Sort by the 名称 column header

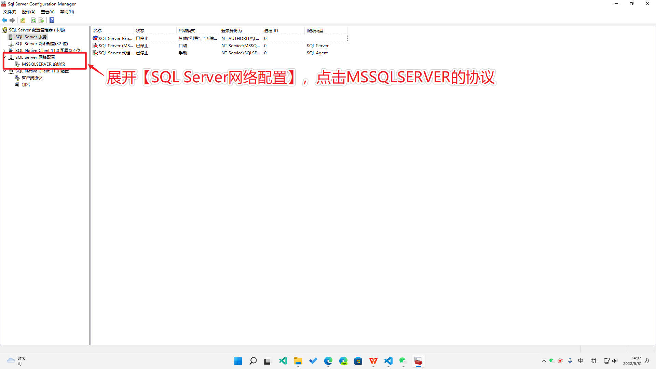click(x=112, y=30)
